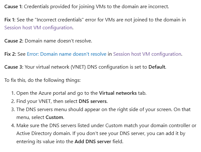The height and width of the screenshot is (152, 201).
Task: Click the bold "Cause 1:" label
Action: tap(14, 7)
